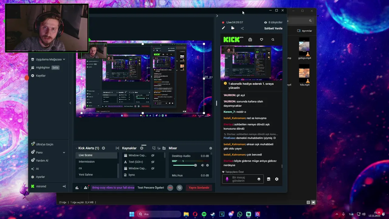Open the Kick chat shop icon
389x219 pixels.
pos(268,179)
